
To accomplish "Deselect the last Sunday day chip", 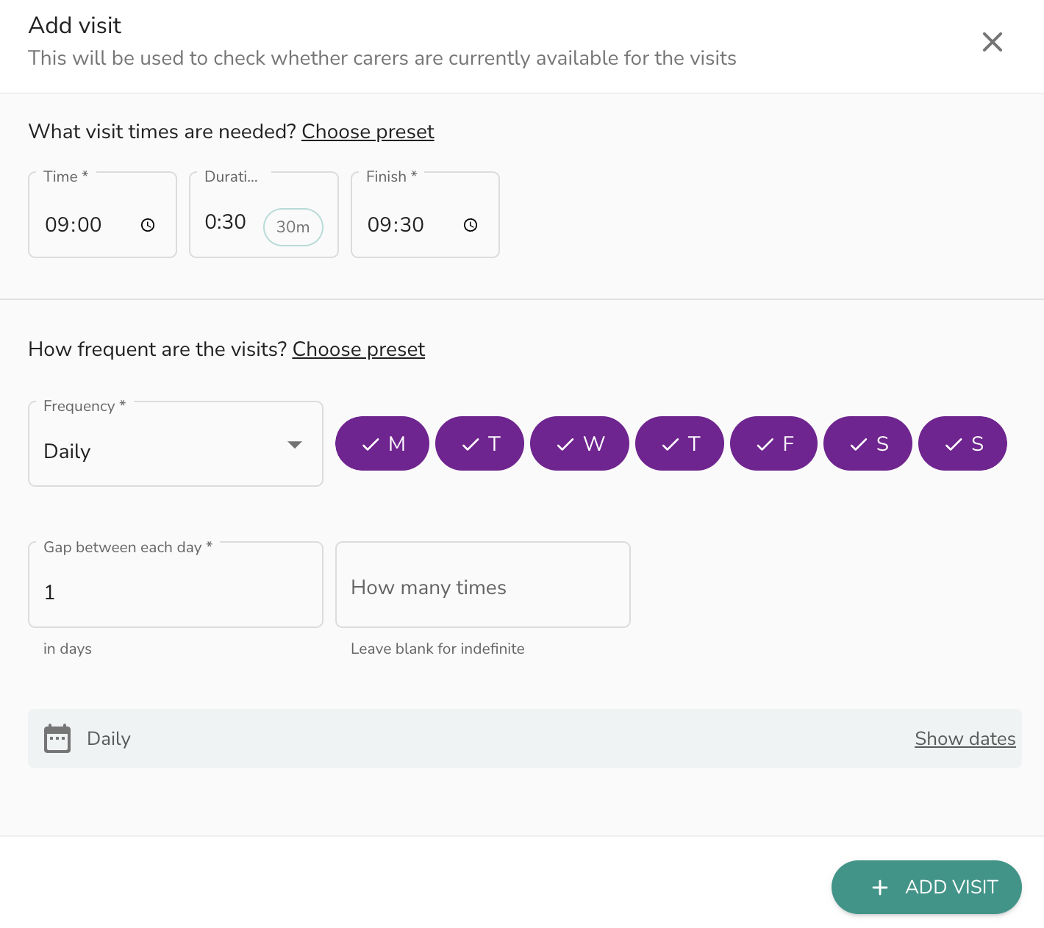I will (x=962, y=443).
